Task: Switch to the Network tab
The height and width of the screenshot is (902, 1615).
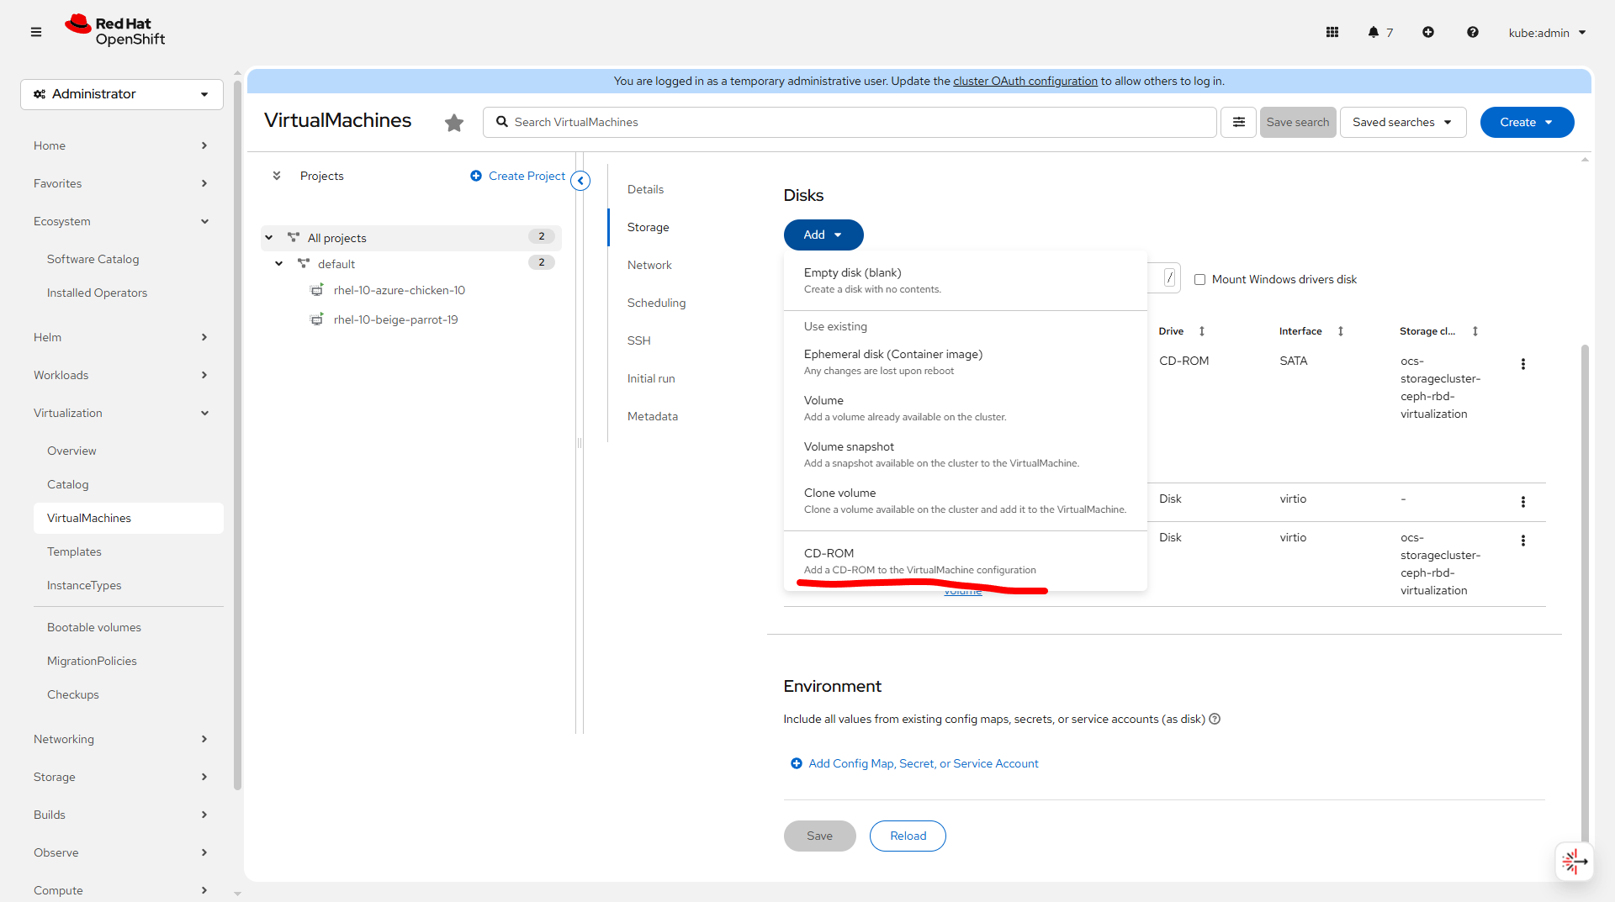Action: (649, 265)
